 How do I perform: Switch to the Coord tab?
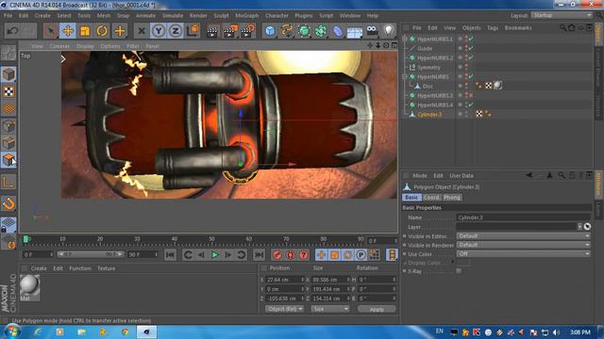431,197
